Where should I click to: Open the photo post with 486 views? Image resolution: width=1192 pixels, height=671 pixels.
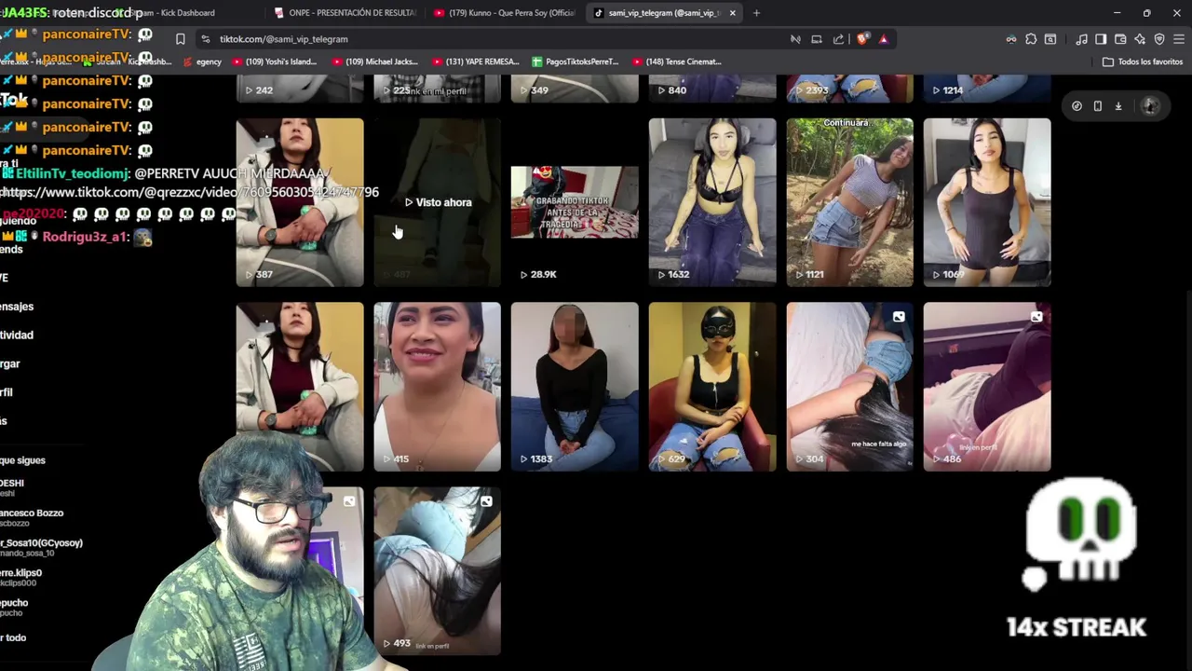click(x=987, y=387)
